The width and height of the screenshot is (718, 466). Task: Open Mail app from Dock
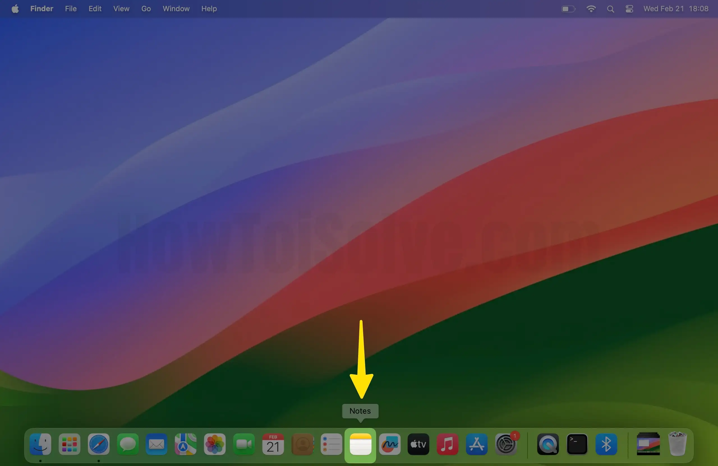[157, 444]
